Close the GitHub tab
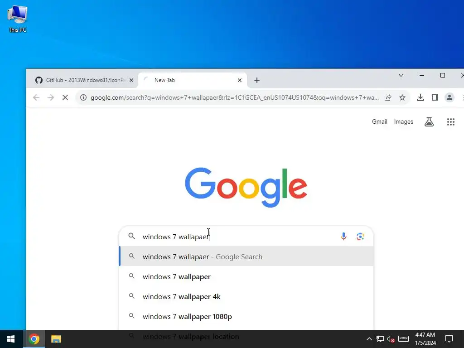This screenshot has height=348, width=464. coord(131,80)
